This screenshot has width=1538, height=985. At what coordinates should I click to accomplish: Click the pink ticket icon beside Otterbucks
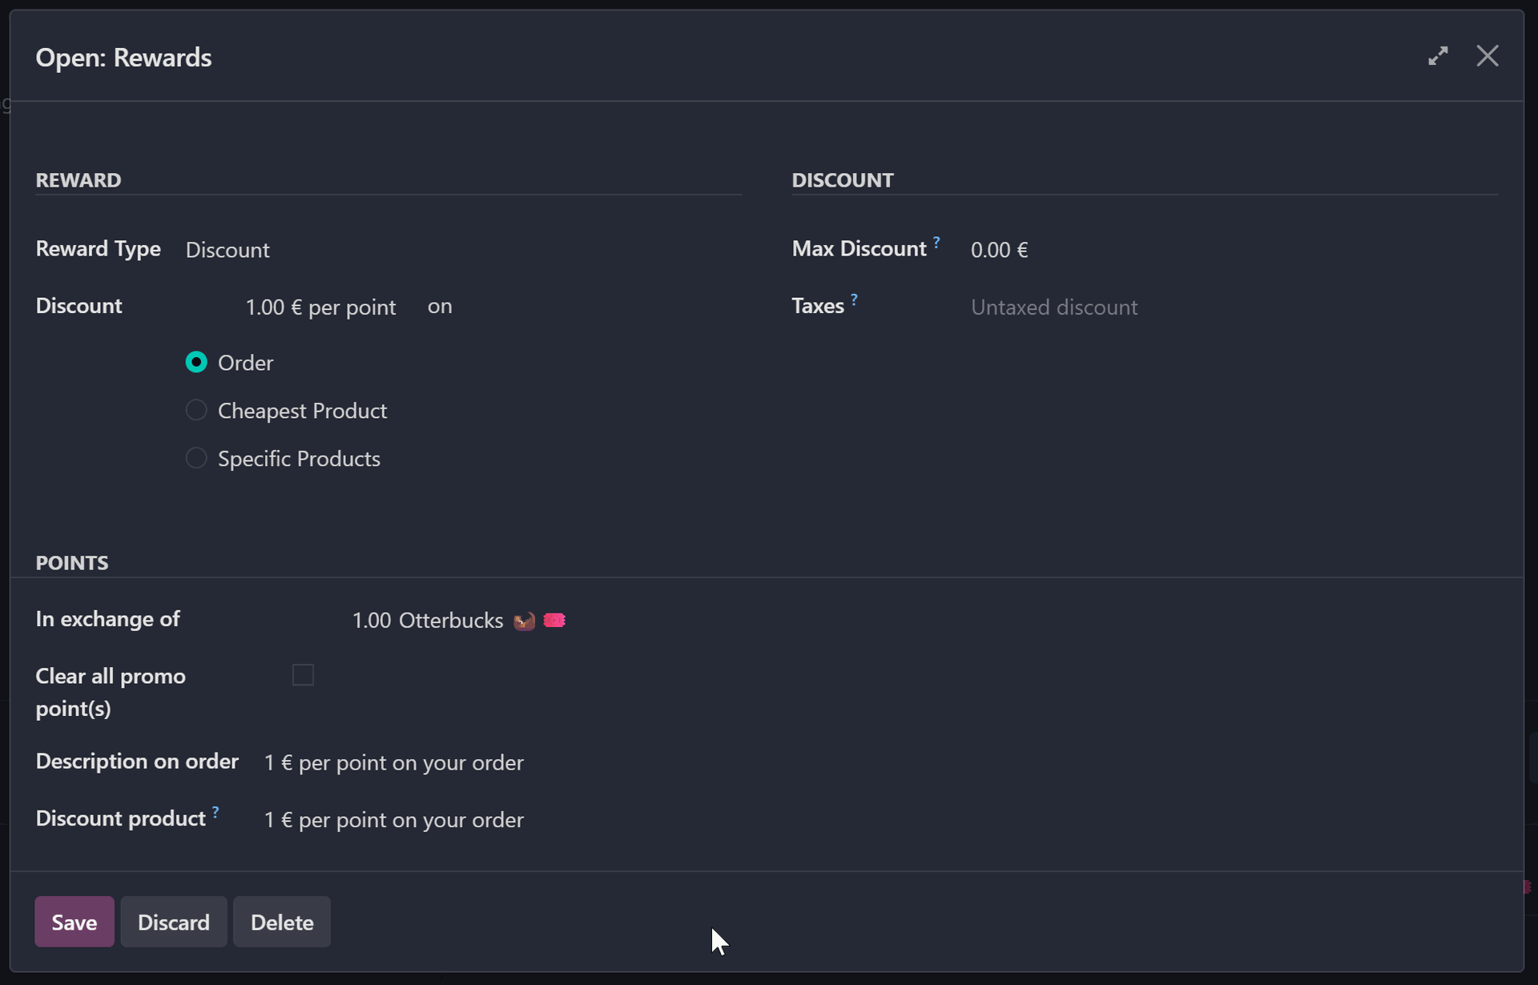pyautogui.click(x=554, y=620)
